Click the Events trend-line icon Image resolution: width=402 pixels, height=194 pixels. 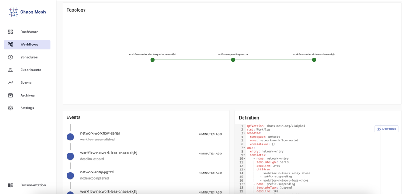click(10, 83)
